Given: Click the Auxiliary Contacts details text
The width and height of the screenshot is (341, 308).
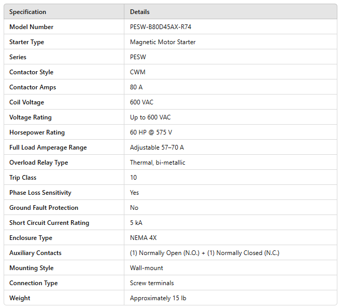Looking at the screenshot, I should [x=205, y=253].
